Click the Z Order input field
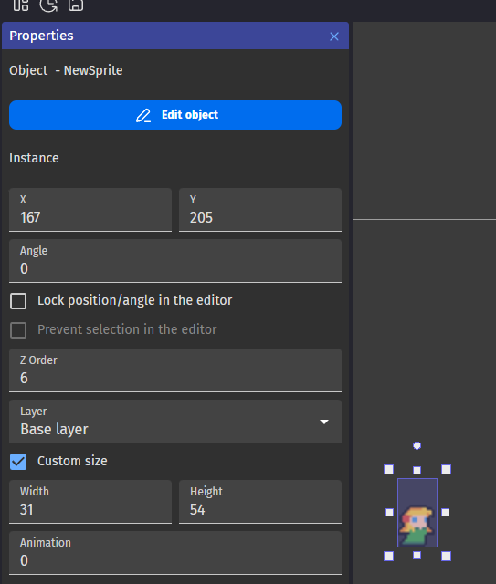 [x=175, y=370]
